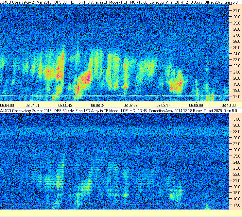
Task: Click the 06:06:34 time axis label
Action: 98,106
